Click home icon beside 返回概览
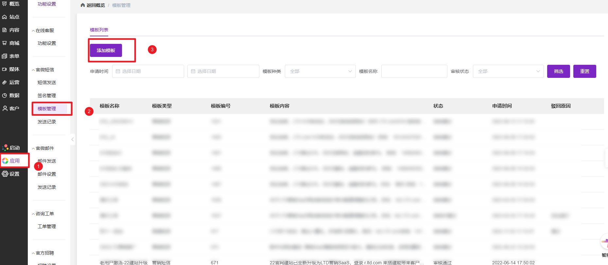This screenshot has height=265, width=608. pyautogui.click(x=83, y=5)
